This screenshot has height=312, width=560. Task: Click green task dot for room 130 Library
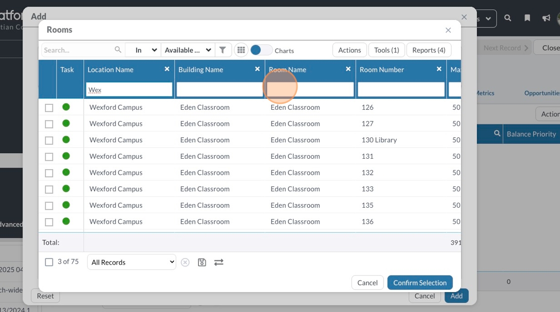pyautogui.click(x=66, y=140)
